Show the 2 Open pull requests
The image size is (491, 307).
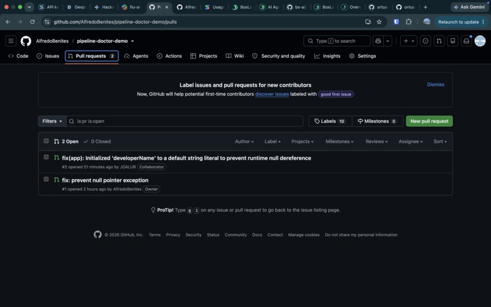pos(66,141)
